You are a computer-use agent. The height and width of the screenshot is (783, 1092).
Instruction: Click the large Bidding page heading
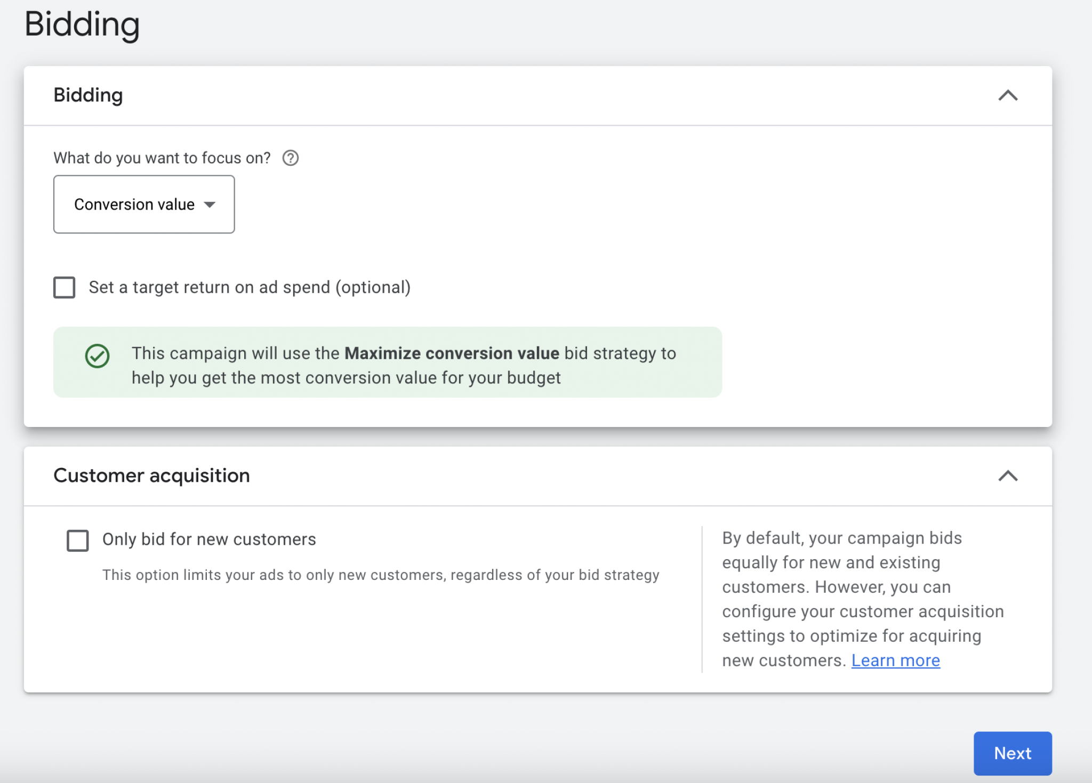pos(82,25)
